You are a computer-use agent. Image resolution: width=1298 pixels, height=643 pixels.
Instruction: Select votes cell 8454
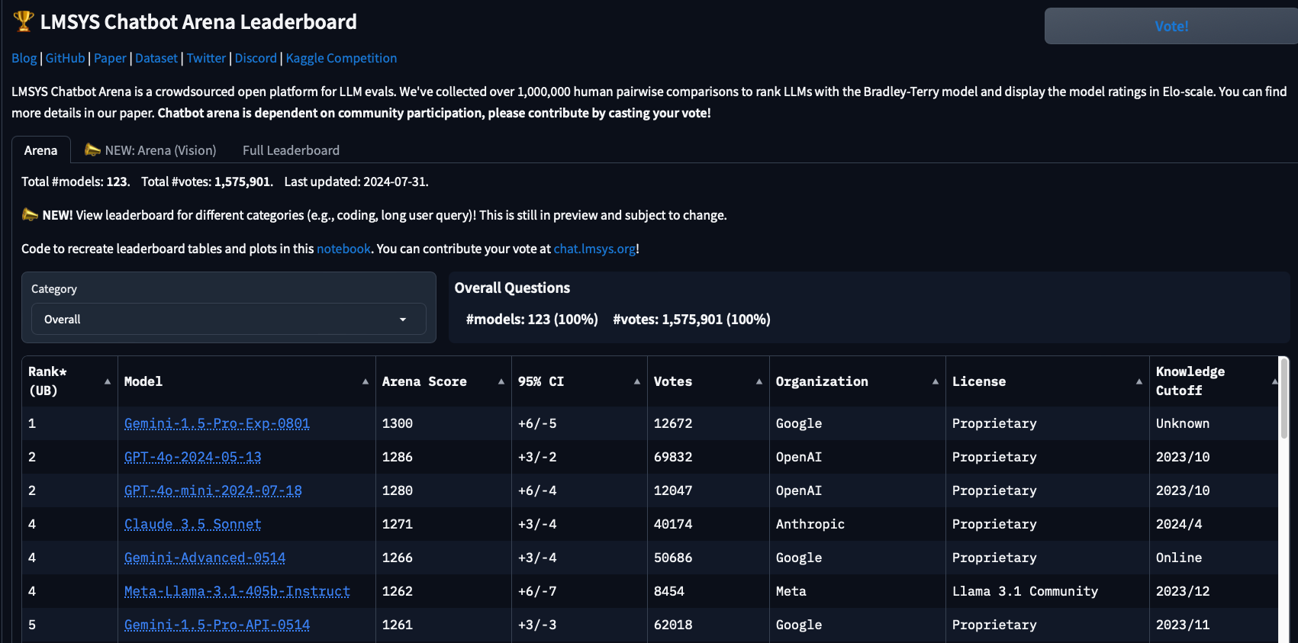(x=708, y=591)
